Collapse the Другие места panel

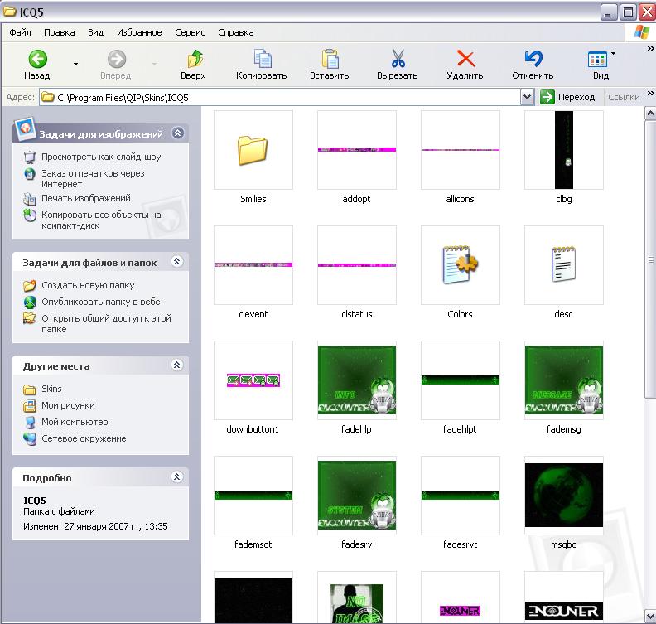click(176, 365)
